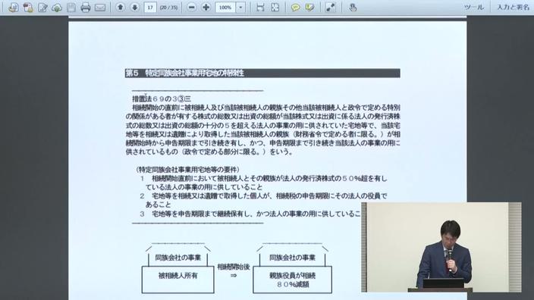Zoom in with the plus button
The height and width of the screenshot is (300, 534).
(x=206, y=7)
